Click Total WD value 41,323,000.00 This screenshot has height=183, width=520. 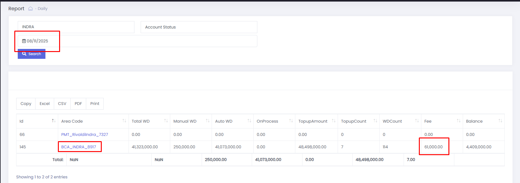click(145, 147)
